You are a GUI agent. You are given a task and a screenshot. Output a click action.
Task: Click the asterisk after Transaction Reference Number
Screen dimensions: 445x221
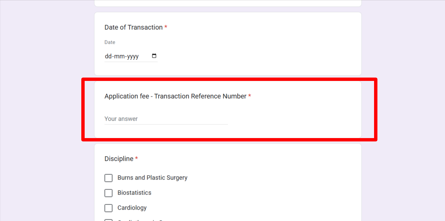click(x=250, y=96)
